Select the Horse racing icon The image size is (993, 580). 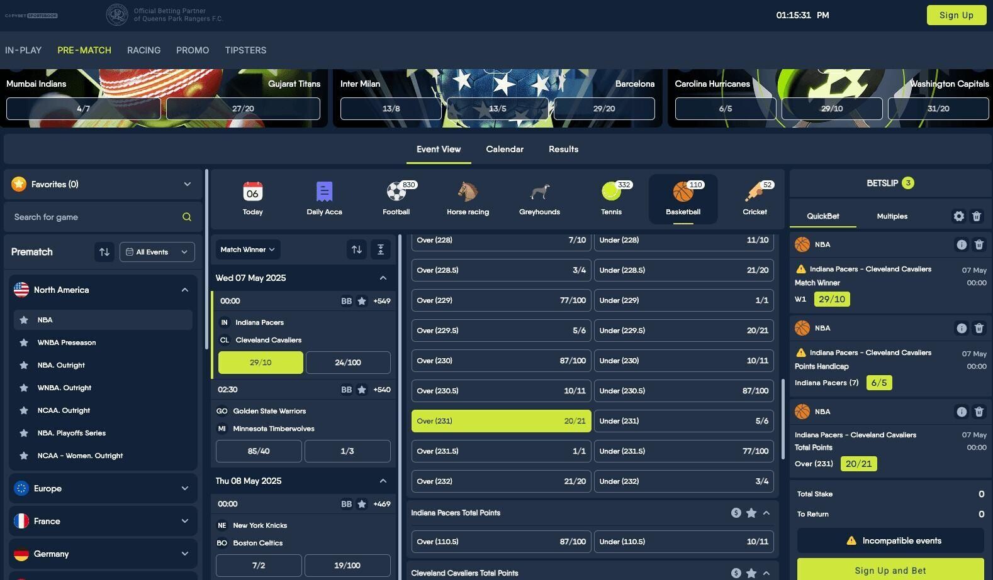coord(468,198)
